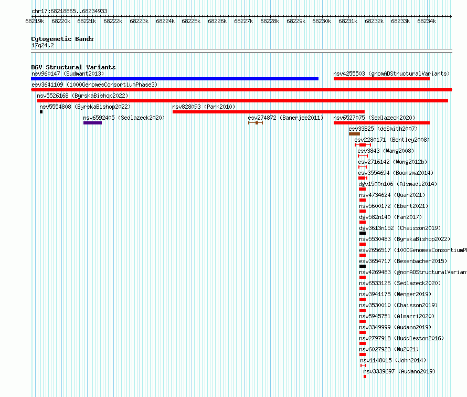Open nsv6533126 (Sedlazeck2020) label

tap(400, 283)
